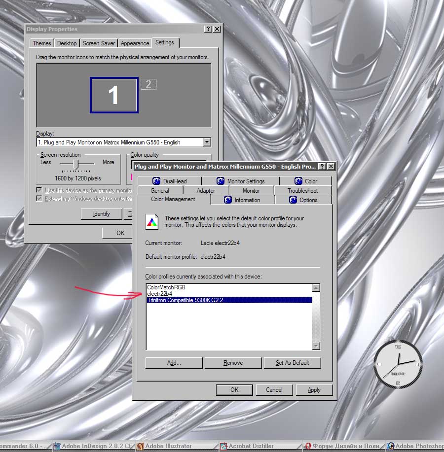The height and width of the screenshot is (452, 444).
Task: Click the color profile document icon
Action: (152, 222)
